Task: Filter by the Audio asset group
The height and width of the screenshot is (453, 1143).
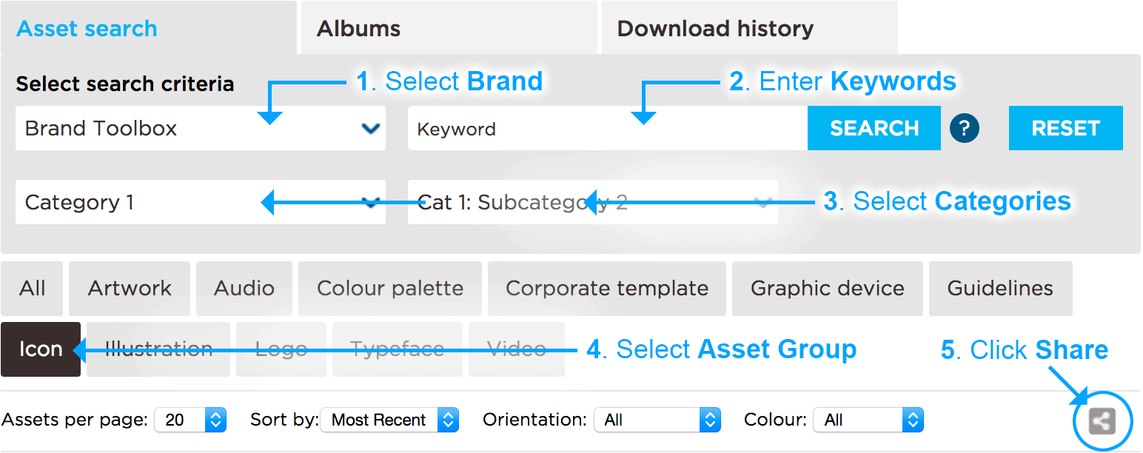Action: 244,288
